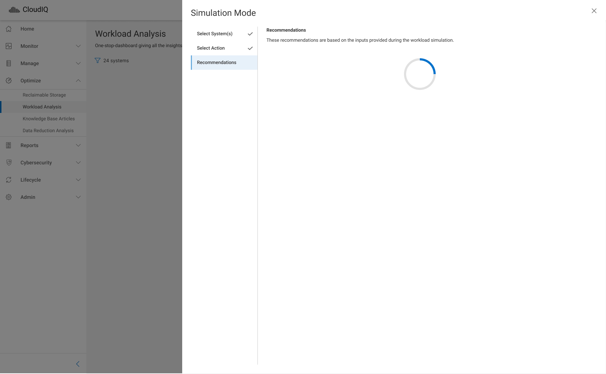Click the Manage server icon
Screen dimensions: 606x374
pyautogui.click(x=9, y=63)
